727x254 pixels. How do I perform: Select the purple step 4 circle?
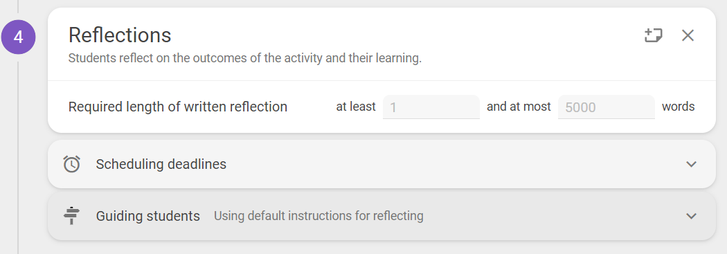pos(18,37)
